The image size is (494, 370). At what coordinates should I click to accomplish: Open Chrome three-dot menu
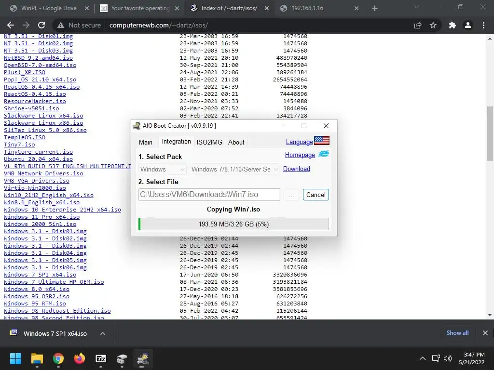tap(483, 25)
